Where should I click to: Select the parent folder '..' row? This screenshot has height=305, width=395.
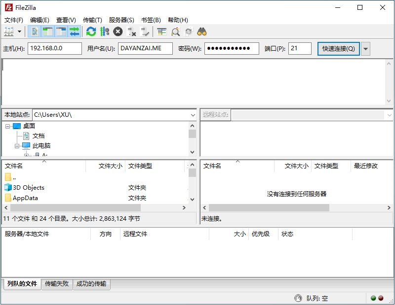[96, 177]
